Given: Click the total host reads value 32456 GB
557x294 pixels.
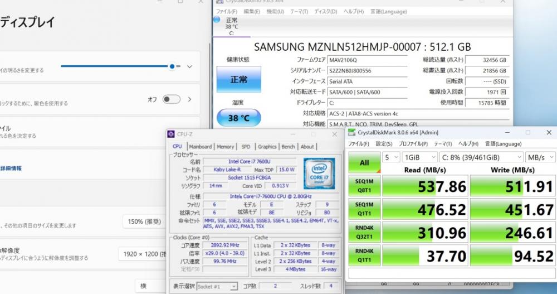Looking at the screenshot, I should tap(487, 60).
